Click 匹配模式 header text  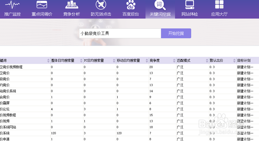pos(184,61)
